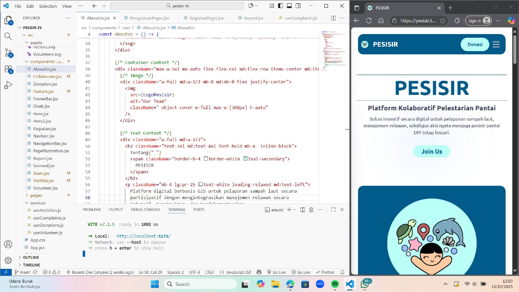This screenshot has height=292, width=519.
Task: Open Run and Debug view
Action: click(8, 85)
